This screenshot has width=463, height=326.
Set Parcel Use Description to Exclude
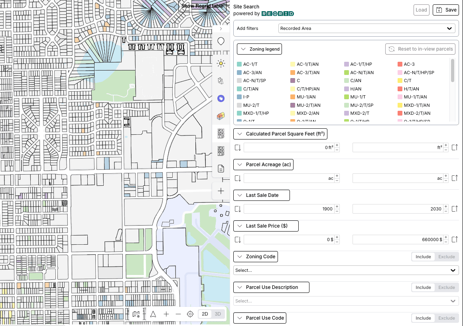[x=447, y=287]
